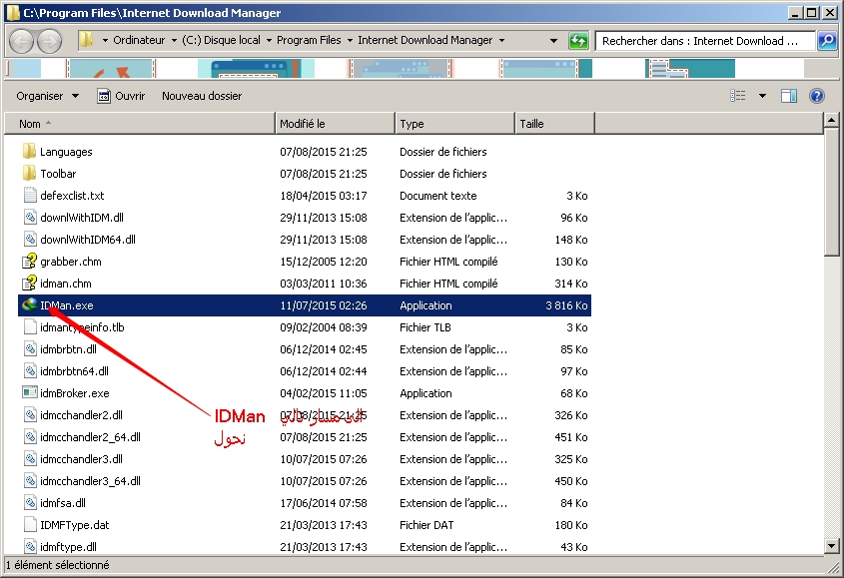Image resolution: width=844 pixels, height=578 pixels.
Task: Click the vertical scrollbar thumb
Action: point(831,192)
